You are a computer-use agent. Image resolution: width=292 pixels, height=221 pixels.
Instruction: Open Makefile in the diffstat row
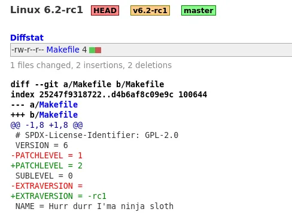coord(63,50)
